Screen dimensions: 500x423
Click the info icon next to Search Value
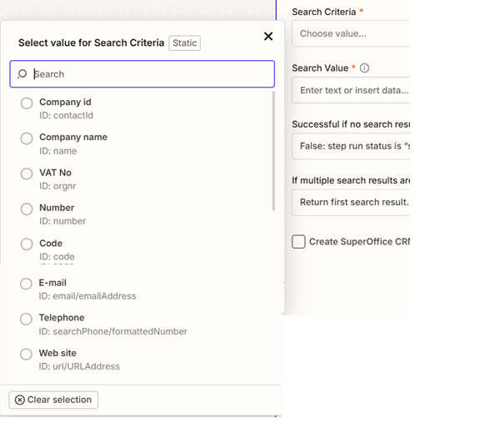pyautogui.click(x=364, y=68)
